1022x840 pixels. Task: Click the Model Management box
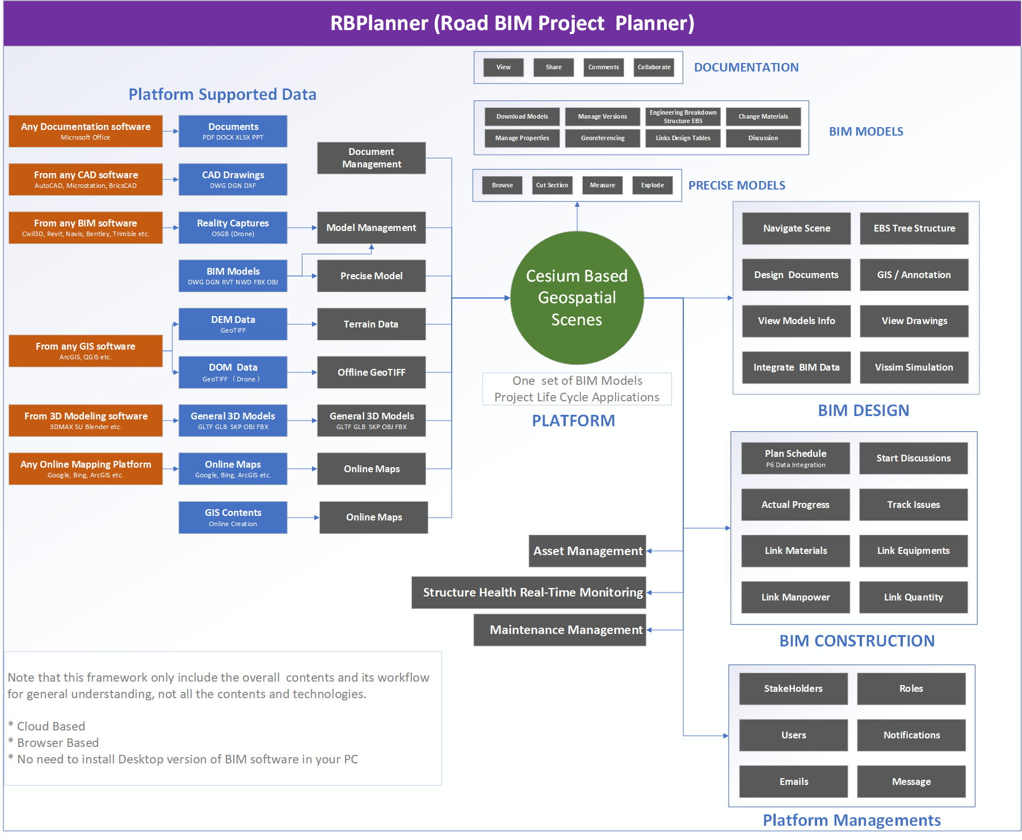tap(371, 228)
